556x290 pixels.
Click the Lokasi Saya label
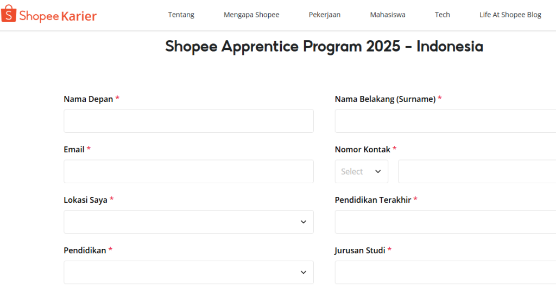[x=85, y=200]
